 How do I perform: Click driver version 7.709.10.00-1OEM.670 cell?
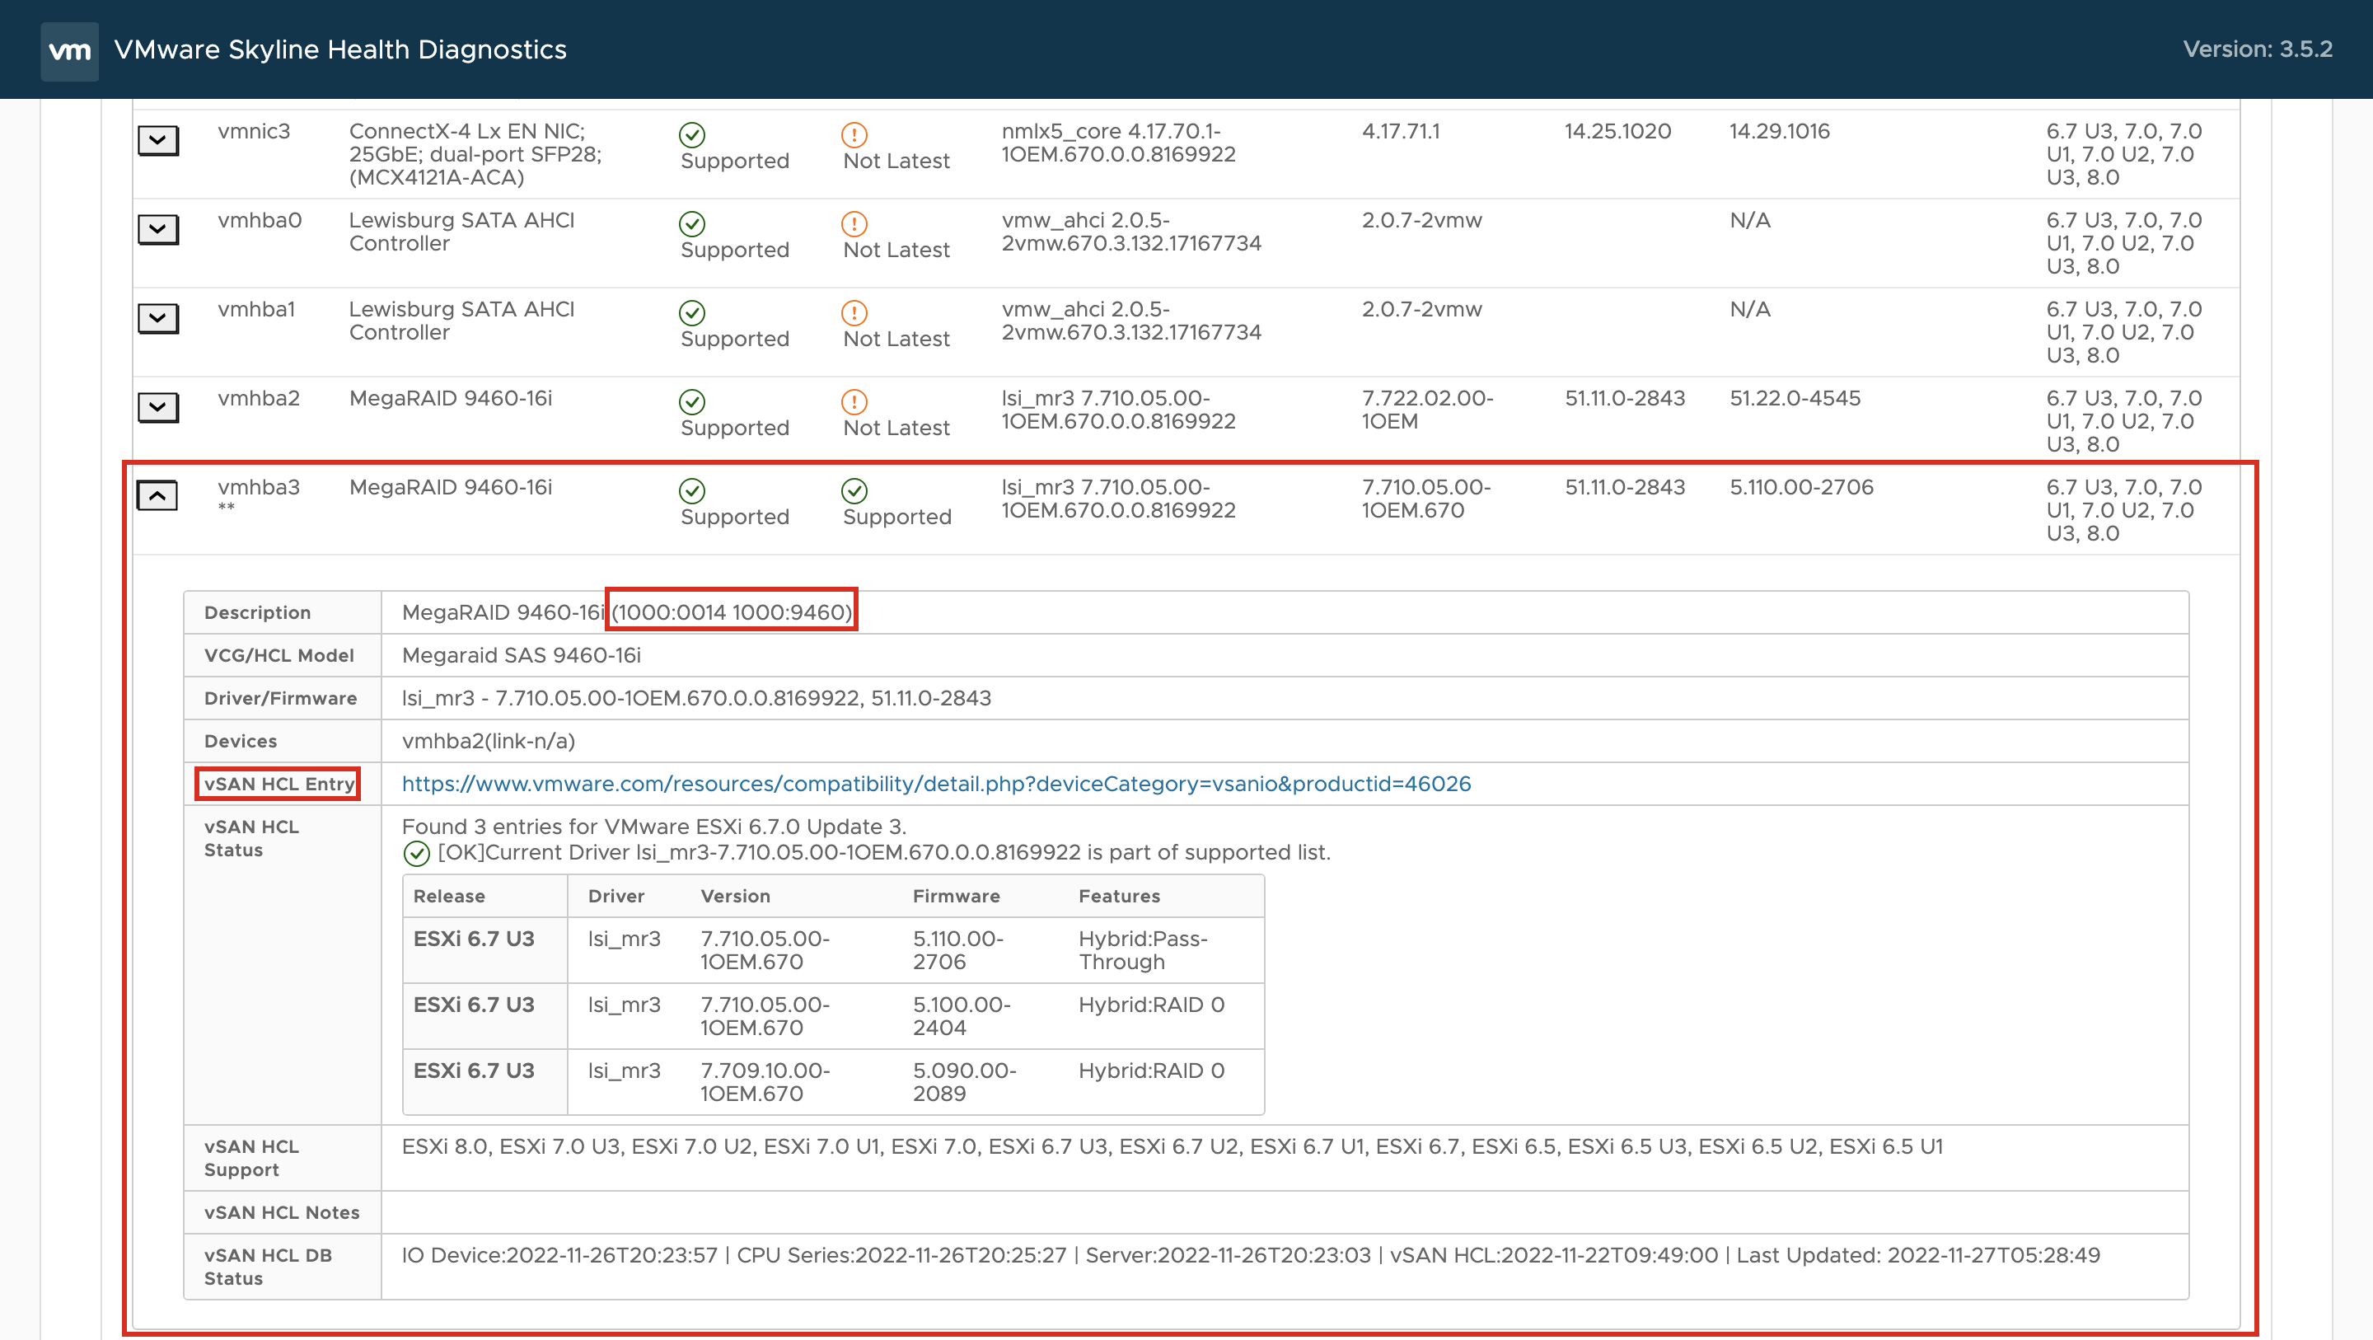point(765,1082)
